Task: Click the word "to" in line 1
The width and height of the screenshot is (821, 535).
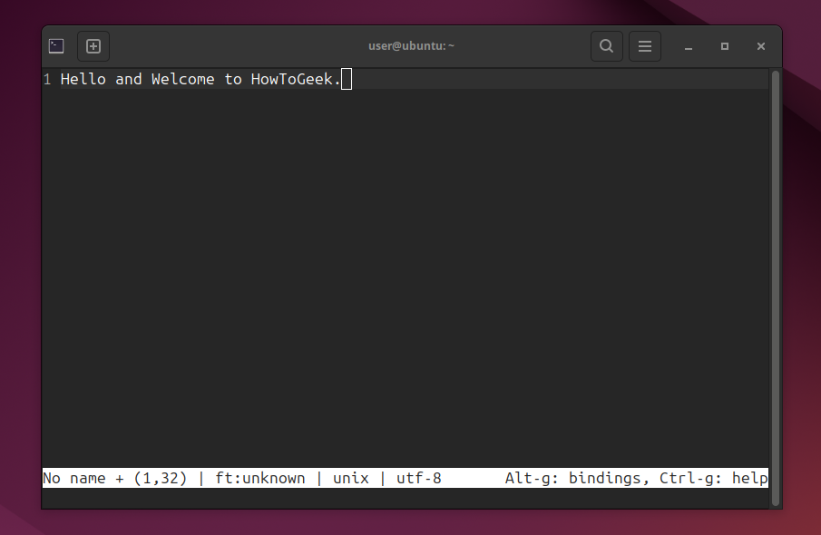Action: [233, 79]
